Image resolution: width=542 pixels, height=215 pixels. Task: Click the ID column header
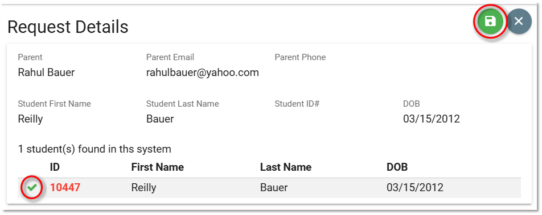point(55,167)
